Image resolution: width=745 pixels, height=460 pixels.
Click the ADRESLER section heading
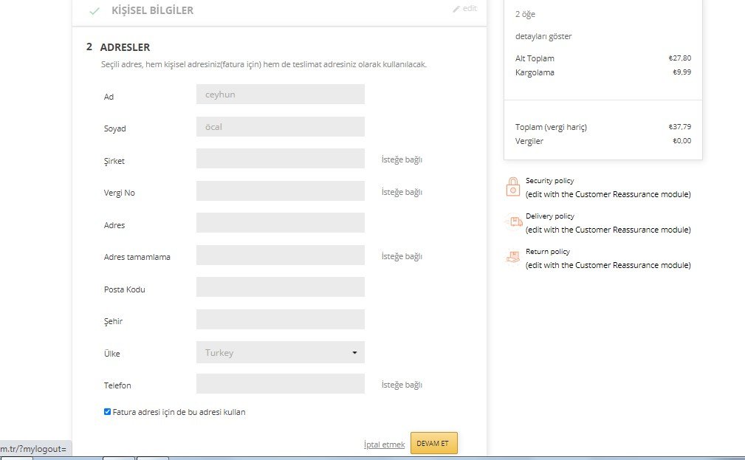click(x=125, y=47)
